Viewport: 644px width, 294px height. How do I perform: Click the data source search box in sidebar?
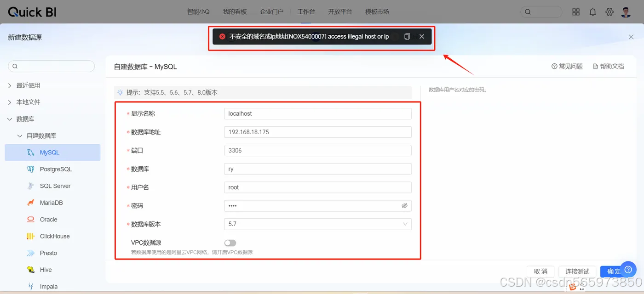(x=52, y=66)
